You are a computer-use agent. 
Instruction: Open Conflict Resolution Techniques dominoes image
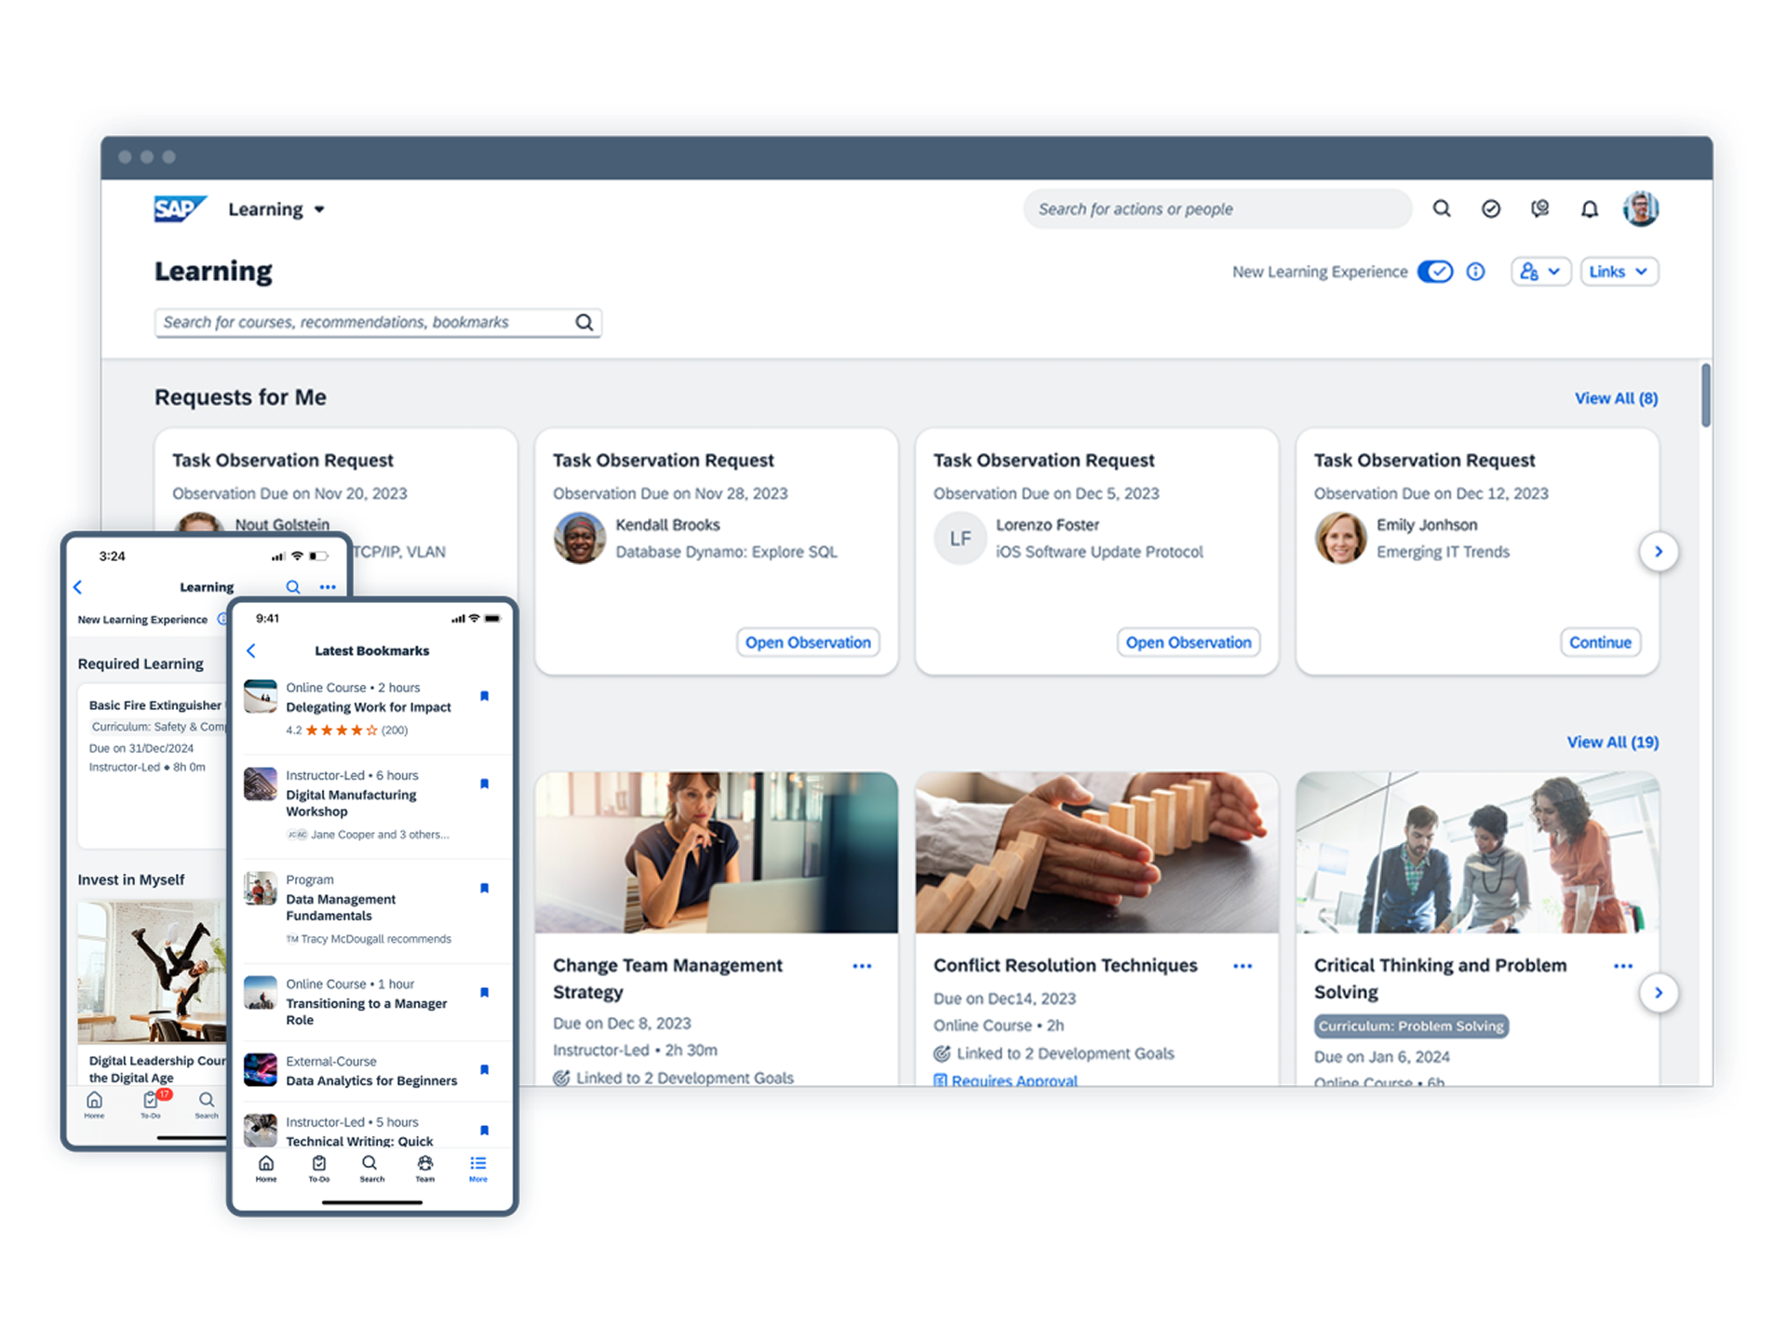tap(1096, 852)
